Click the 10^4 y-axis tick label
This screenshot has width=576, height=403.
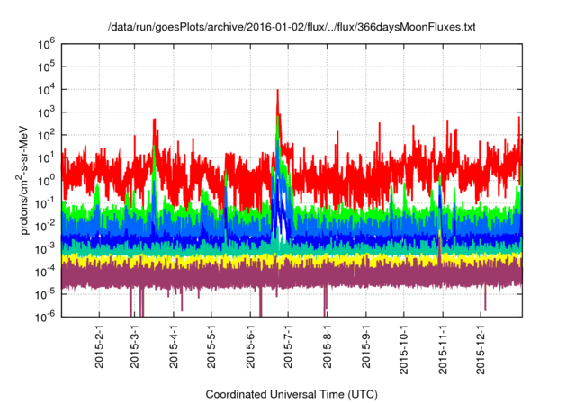tap(46, 90)
